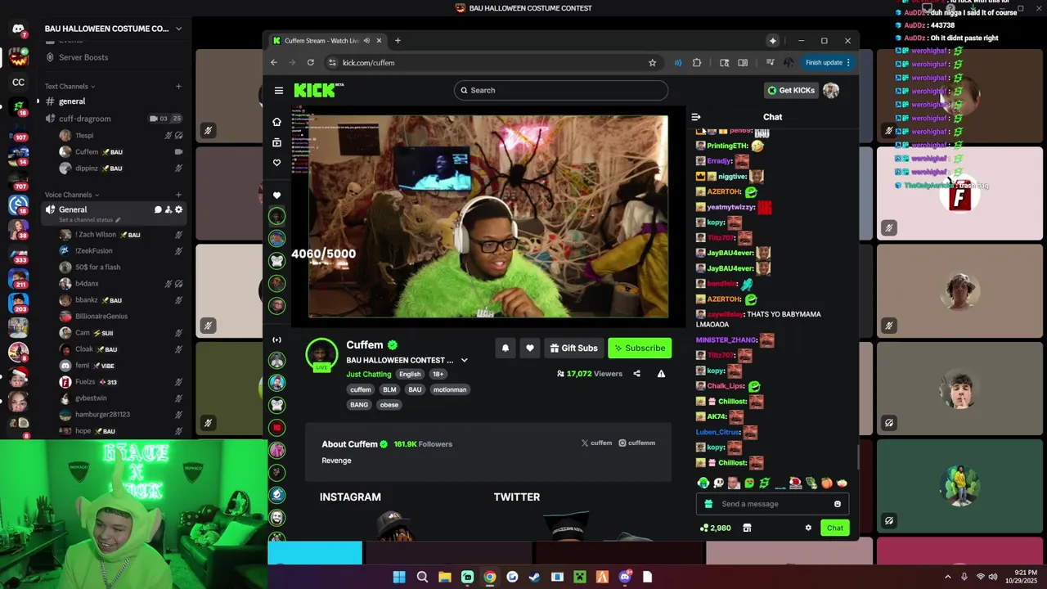The height and width of the screenshot is (589, 1047).
Task: Open General voice channel settings gear
Action: 179,209
